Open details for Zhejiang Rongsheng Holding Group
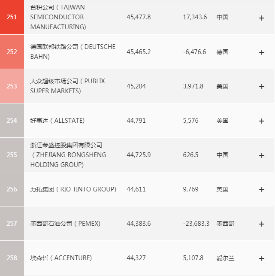 click(262, 155)
